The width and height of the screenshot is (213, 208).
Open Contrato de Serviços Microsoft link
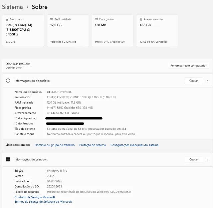(35, 197)
